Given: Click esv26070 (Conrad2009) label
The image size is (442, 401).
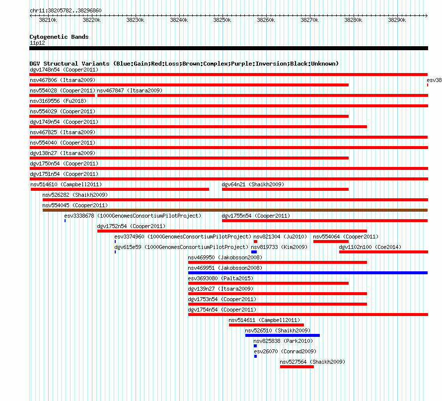Looking at the screenshot, I should coord(285,351).
